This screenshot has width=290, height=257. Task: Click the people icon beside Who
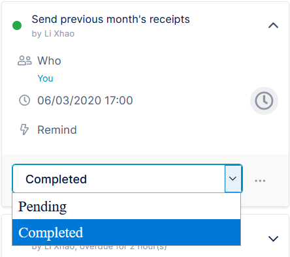[25, 61]
